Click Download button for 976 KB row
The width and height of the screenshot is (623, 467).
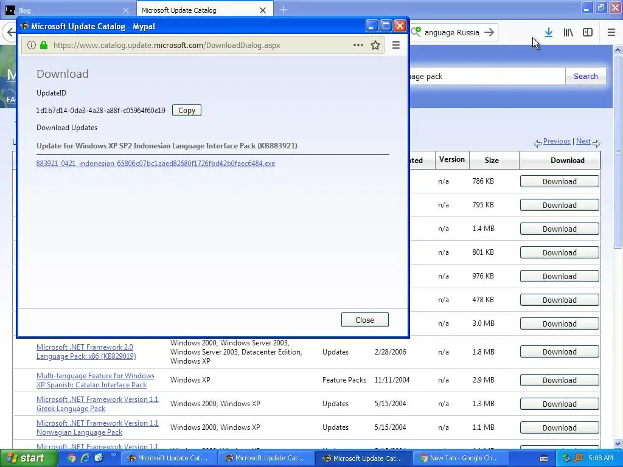point(560,277)
